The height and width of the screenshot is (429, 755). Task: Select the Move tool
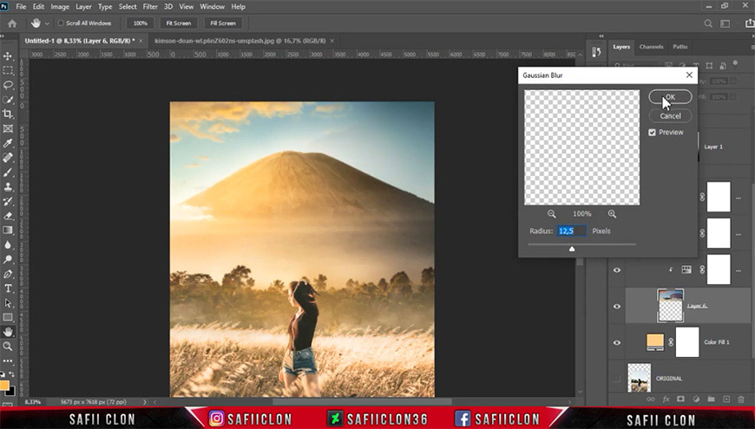(8, 56)
